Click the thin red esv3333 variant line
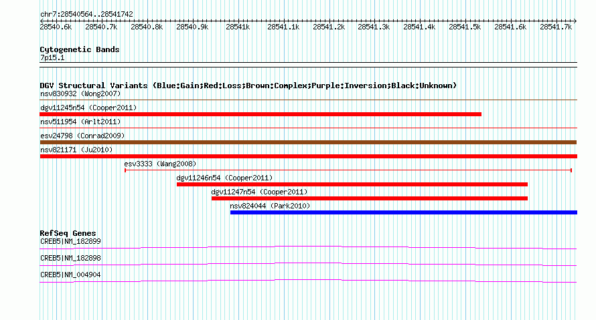 point(348,170)
